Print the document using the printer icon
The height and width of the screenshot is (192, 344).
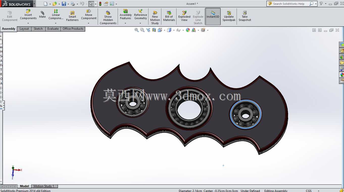pyautogui.click(x=73, y=4)
